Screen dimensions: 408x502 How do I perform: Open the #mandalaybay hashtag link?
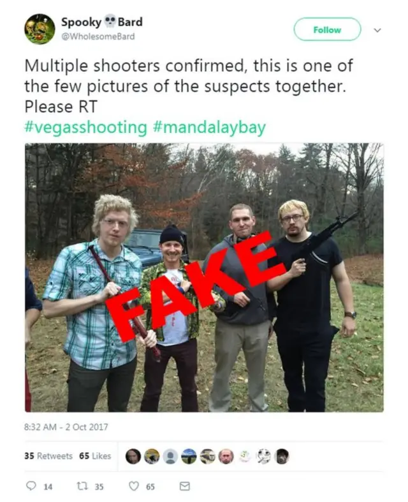point(209,127)
